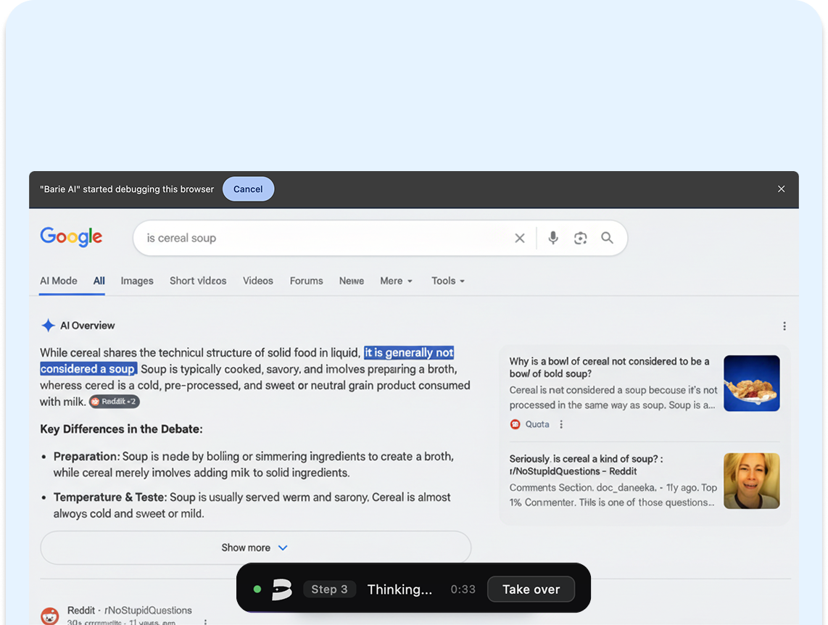The width and height of the screenshot is (828, 625).
Task: Open the Videos tab
Action: [x=258, y=281]
